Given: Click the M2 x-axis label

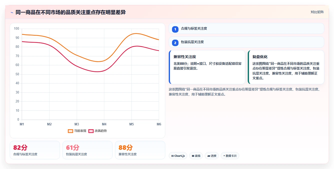Looking at the screenshot, I should pos(49,124).
